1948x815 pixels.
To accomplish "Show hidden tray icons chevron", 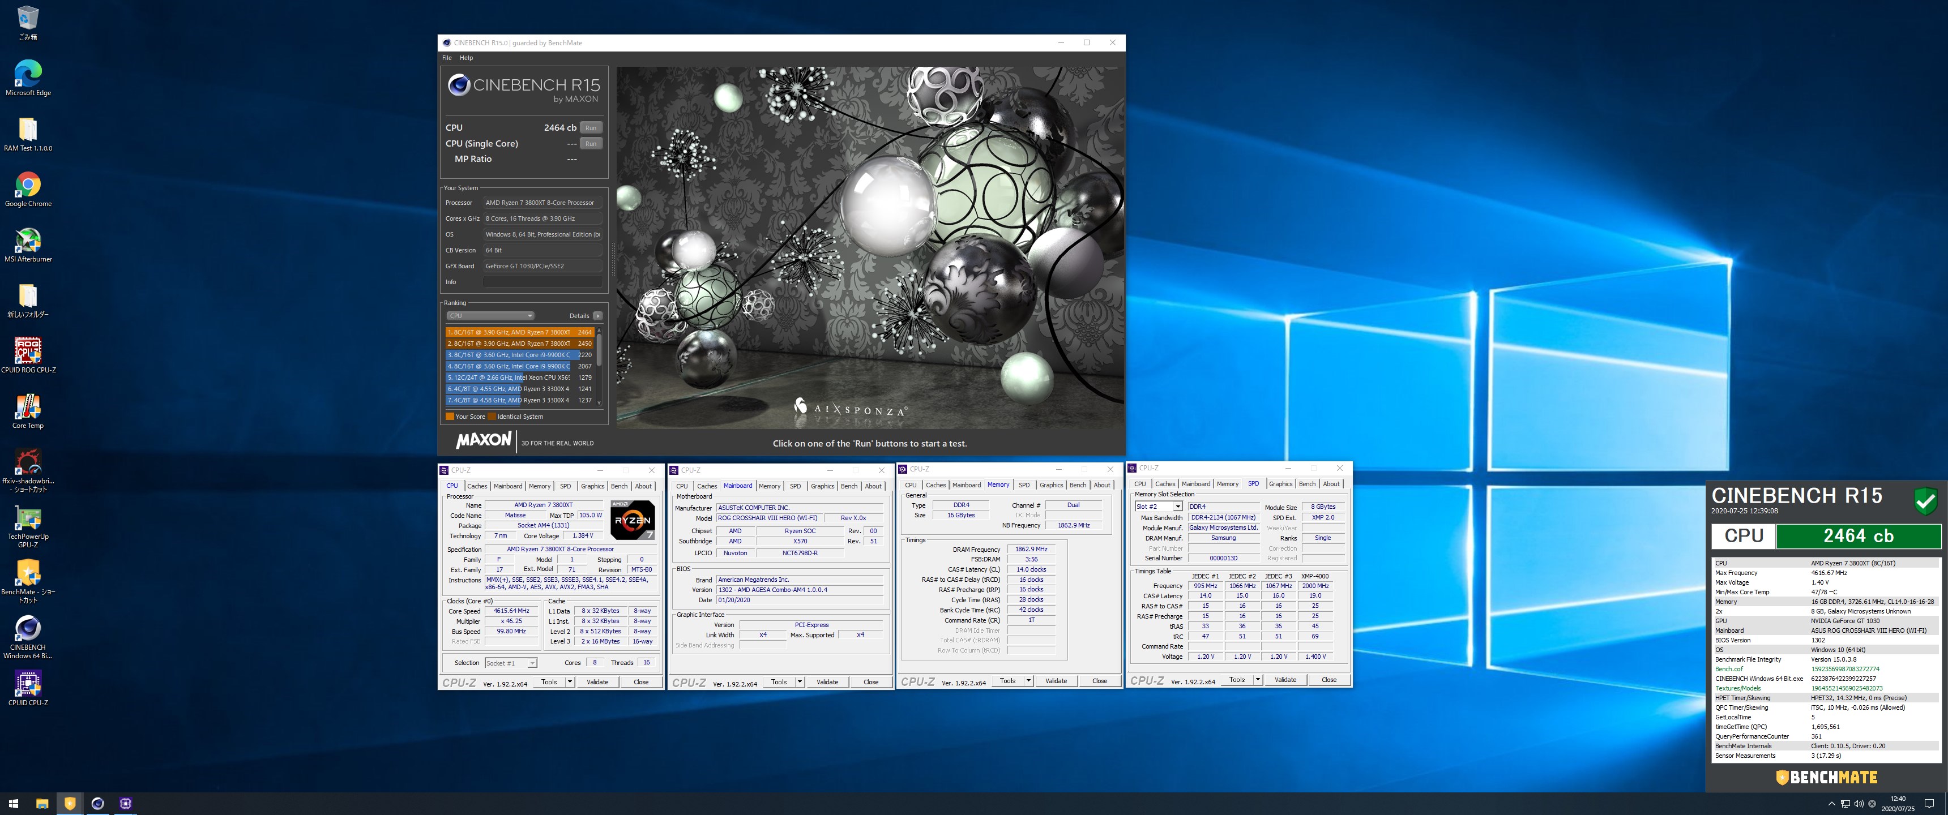I will [1831, 803].
